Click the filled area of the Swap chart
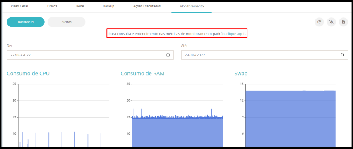This screenshot has width=353, height=149. 291,119
